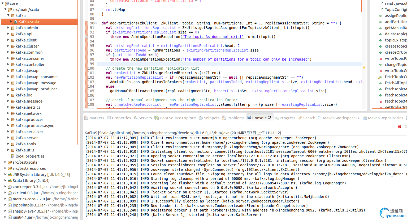
Task: Expand the kafka.message package
Action: [x=8, y=101]
